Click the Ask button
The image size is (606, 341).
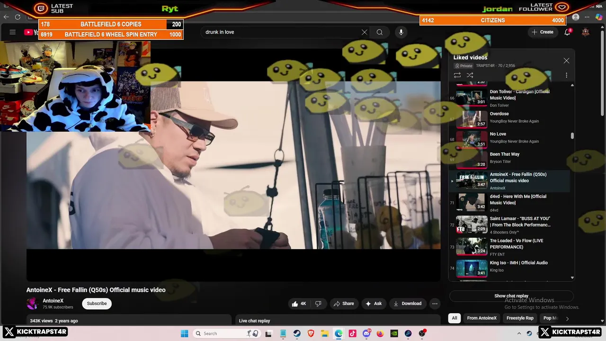374,304
